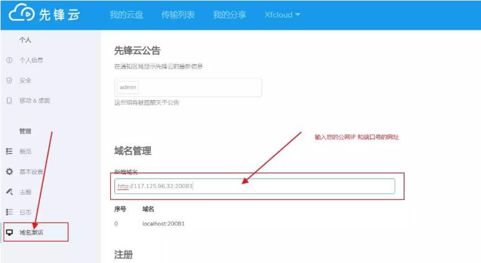Click the admin tag in announcement groups
The width and height of the screenshot is (481, 263).
128,87
